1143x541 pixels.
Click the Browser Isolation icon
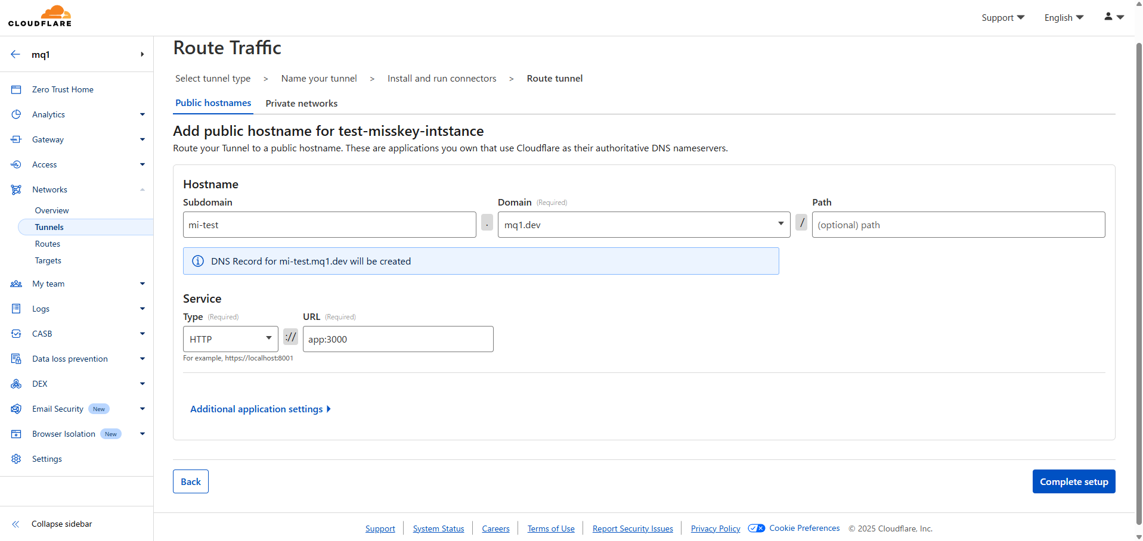click(x=16, y=434)
